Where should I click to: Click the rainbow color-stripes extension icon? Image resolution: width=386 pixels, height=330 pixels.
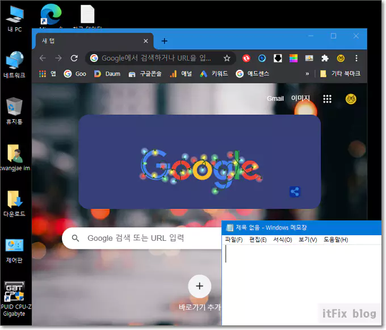[293, 58]
